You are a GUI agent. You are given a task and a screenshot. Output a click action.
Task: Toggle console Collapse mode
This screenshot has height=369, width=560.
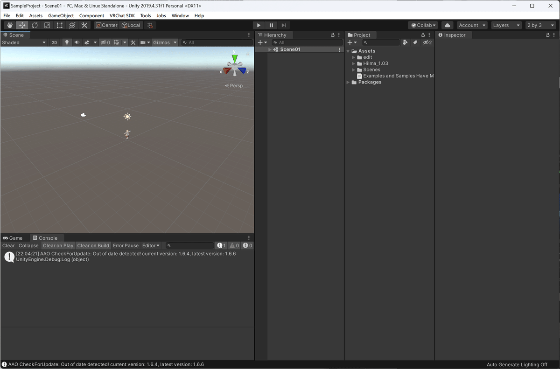[28, 245]
